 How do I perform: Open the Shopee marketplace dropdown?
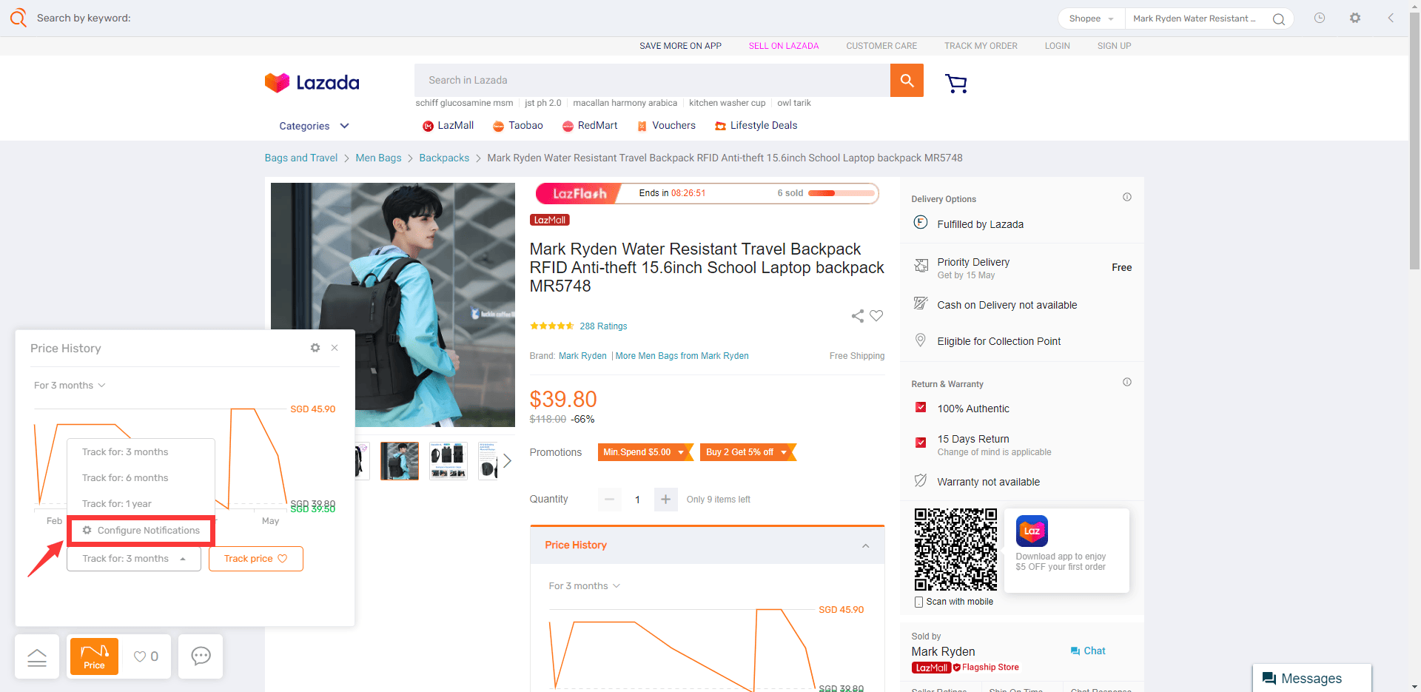click(x=1091, y=19)
